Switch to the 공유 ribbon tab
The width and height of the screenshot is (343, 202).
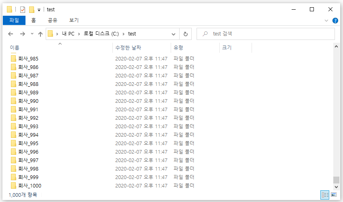click(x=53, y=20)
